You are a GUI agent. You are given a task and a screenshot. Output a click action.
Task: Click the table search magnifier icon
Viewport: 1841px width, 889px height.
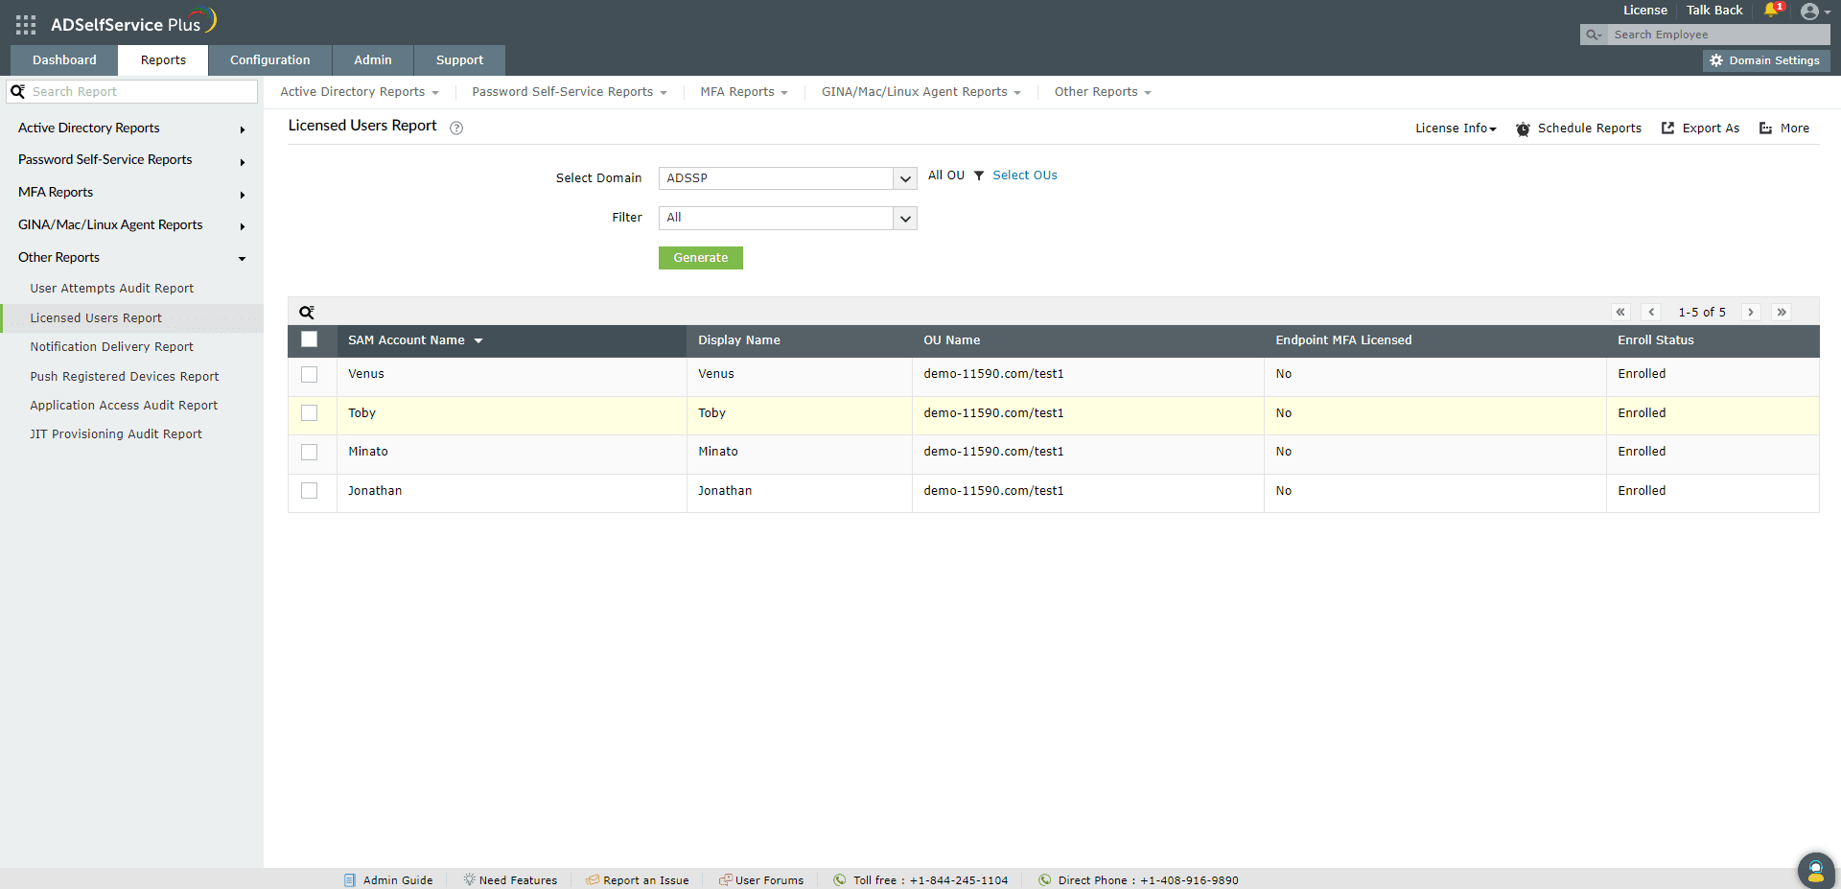[307, 313]
